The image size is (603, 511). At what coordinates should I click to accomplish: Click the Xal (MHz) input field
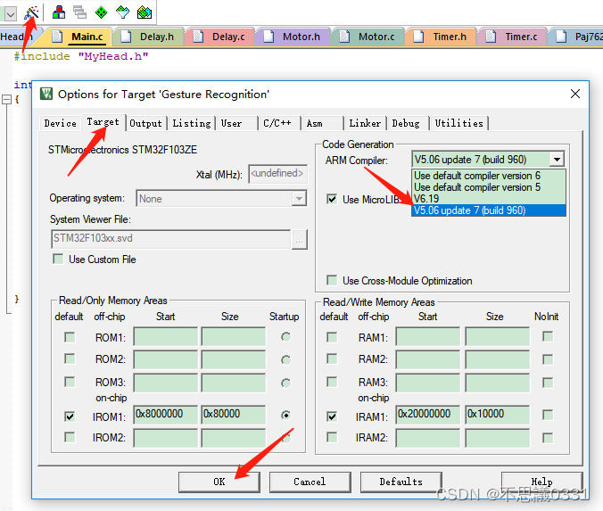coord(277,174)
